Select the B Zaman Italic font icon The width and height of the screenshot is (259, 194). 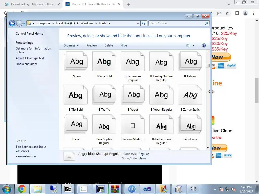click(x=190, y=94)
